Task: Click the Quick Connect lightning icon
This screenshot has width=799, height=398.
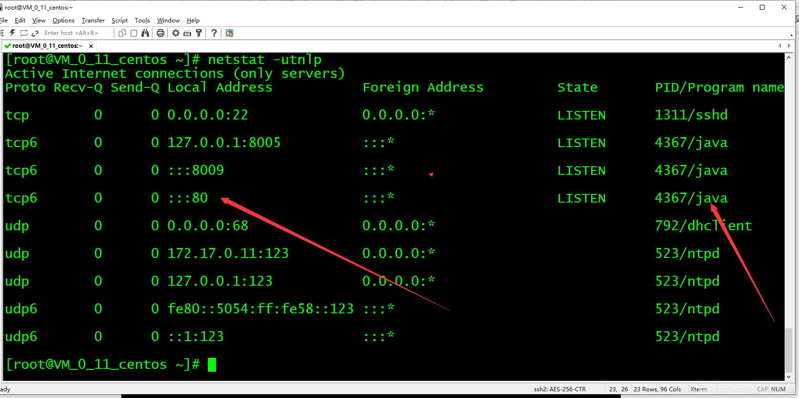Action: (12, 33)
